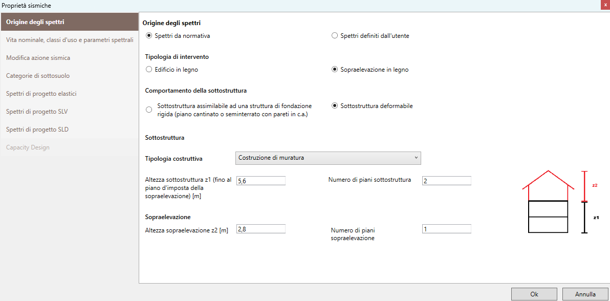Choose 'Edificio in legno' radio button
This screenshot has width=610, height=301.
click(x=149, y=70)
